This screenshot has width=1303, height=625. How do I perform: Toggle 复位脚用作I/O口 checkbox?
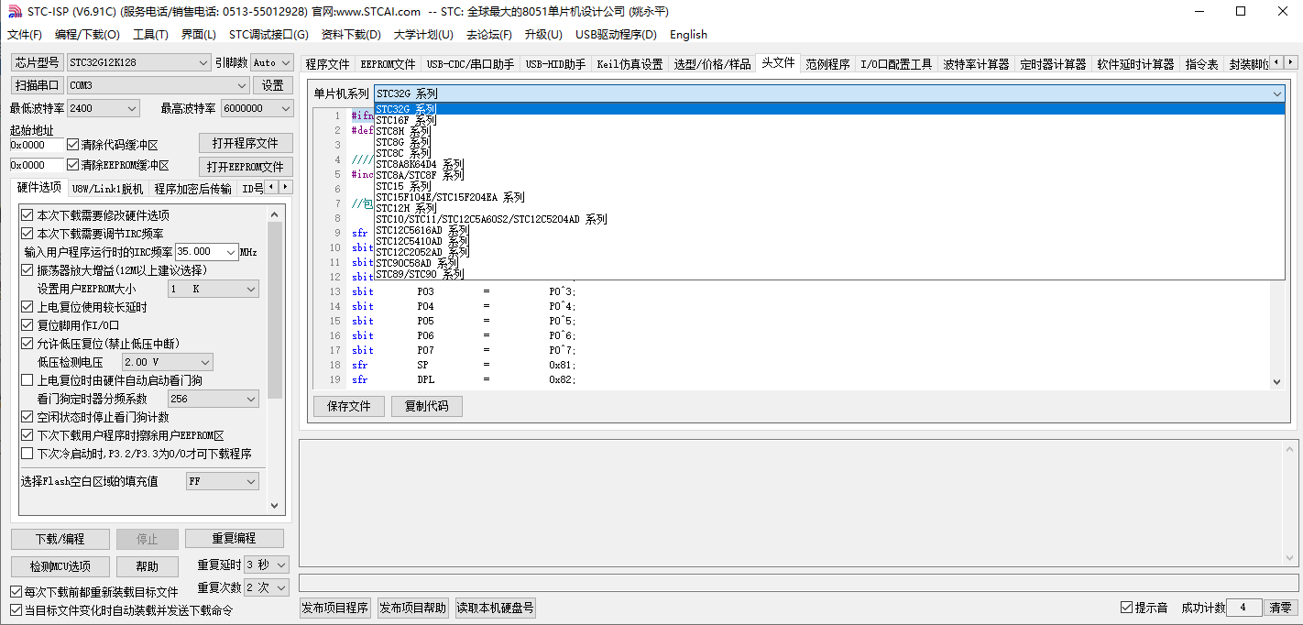(x=27, y=325)
